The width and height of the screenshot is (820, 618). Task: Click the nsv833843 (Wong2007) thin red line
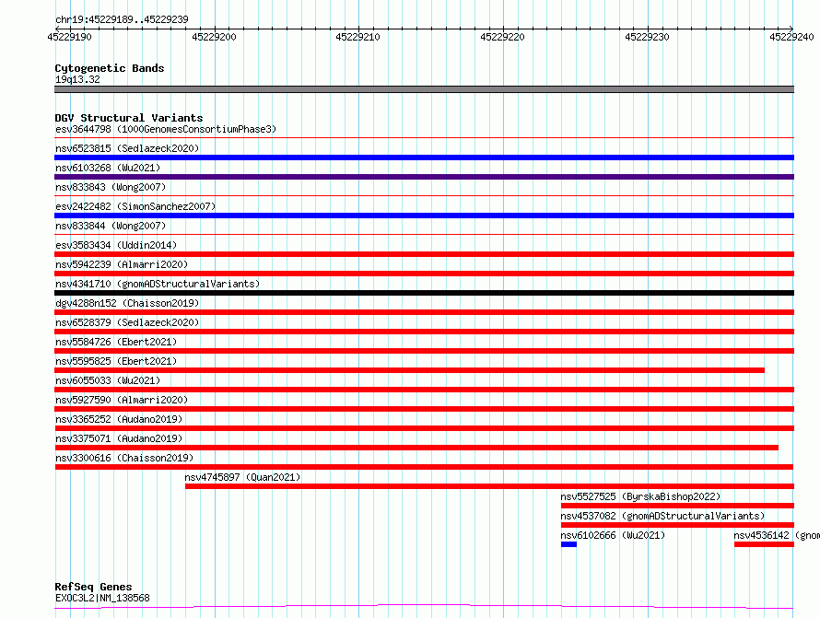coord(424,196)
